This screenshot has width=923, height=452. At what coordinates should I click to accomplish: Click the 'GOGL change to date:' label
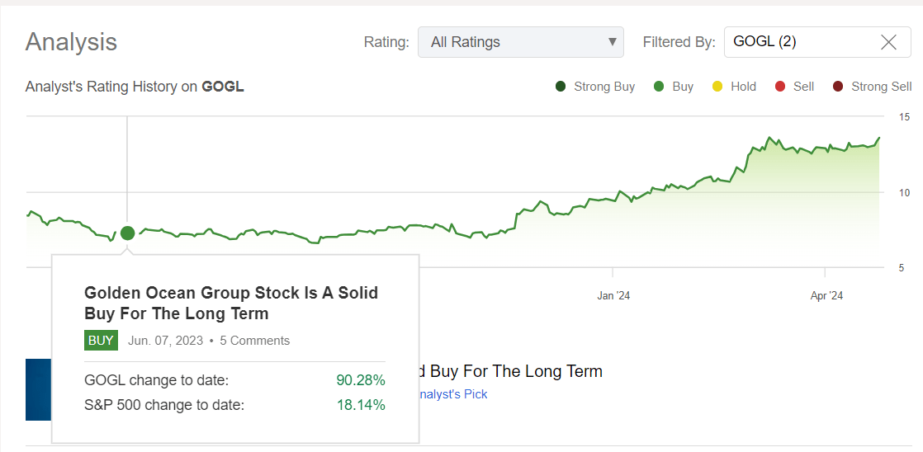point(157,381)
